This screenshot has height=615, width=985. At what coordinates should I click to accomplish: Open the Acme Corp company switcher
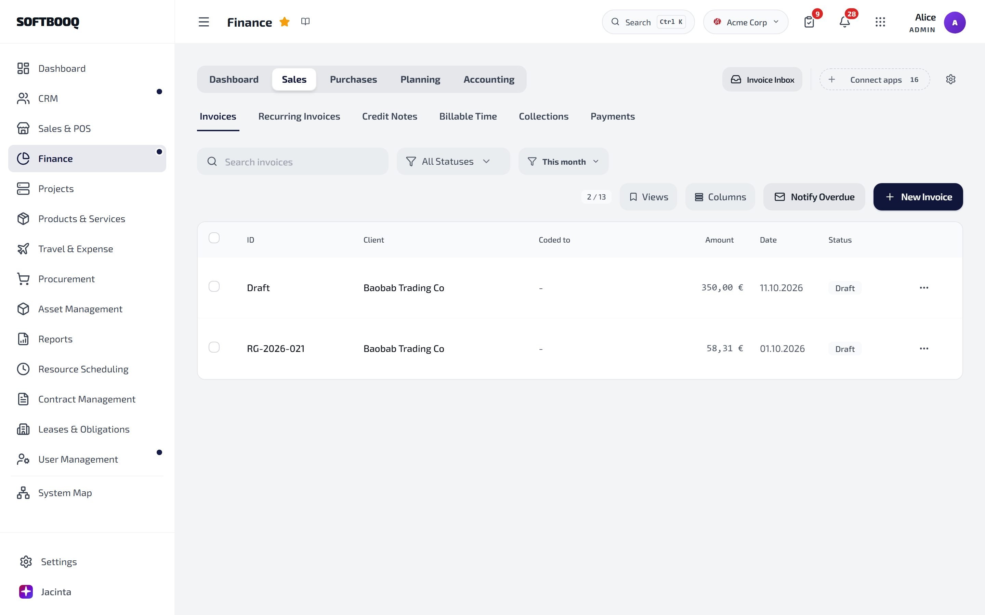[746, 22]
